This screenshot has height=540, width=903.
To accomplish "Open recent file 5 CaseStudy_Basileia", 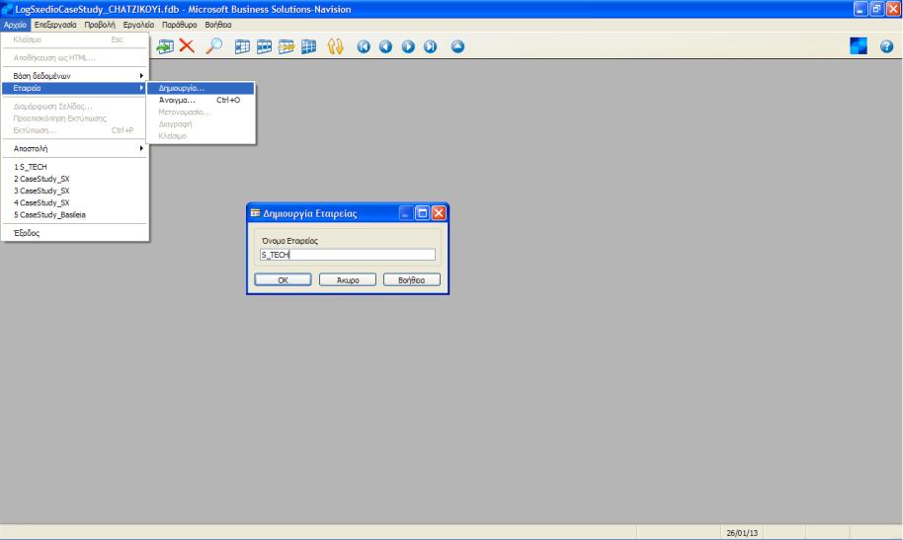I will point(75,215).
